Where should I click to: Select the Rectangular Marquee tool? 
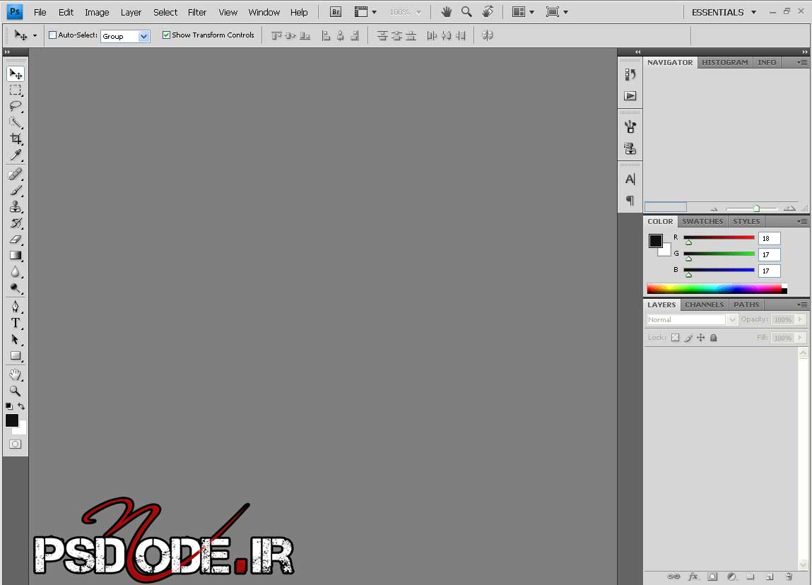(x=16, y=90)
